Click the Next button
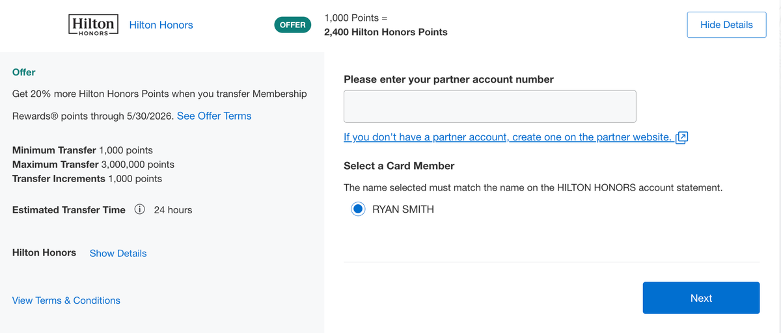Image resolution: width=781 pixels, height=333 pixels. 701,298
